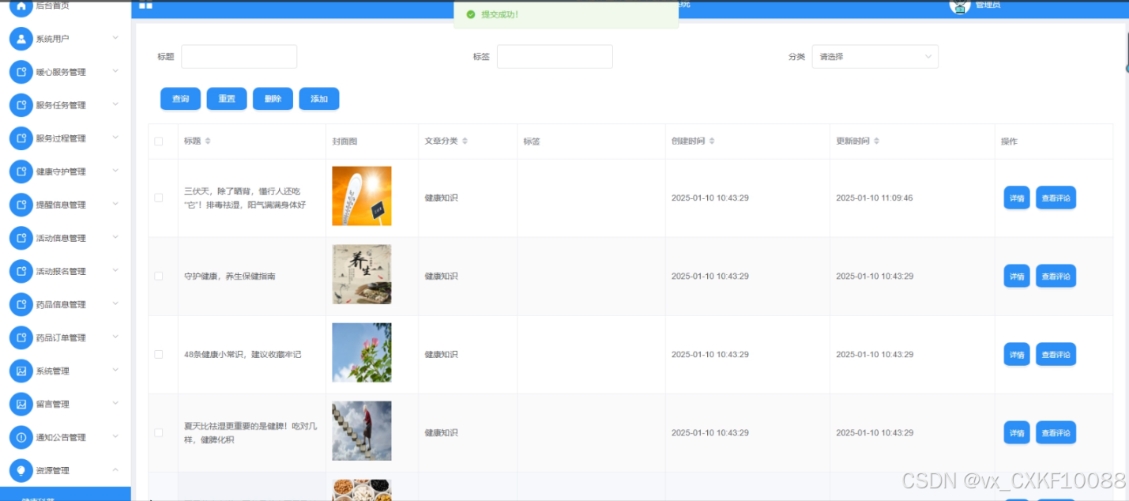The height and width of the screenshot is (501, 1129).
Task: Click the grid icon in top header
Action: pyautogui.click(x=145, y=6)
